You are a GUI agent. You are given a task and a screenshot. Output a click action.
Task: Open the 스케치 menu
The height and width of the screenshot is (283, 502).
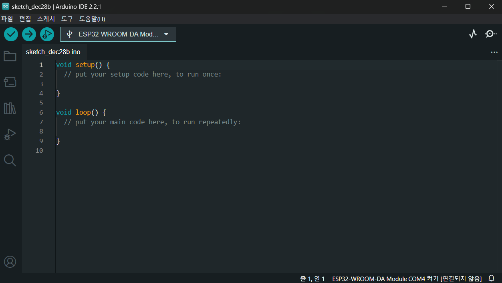tap(46, 19)
